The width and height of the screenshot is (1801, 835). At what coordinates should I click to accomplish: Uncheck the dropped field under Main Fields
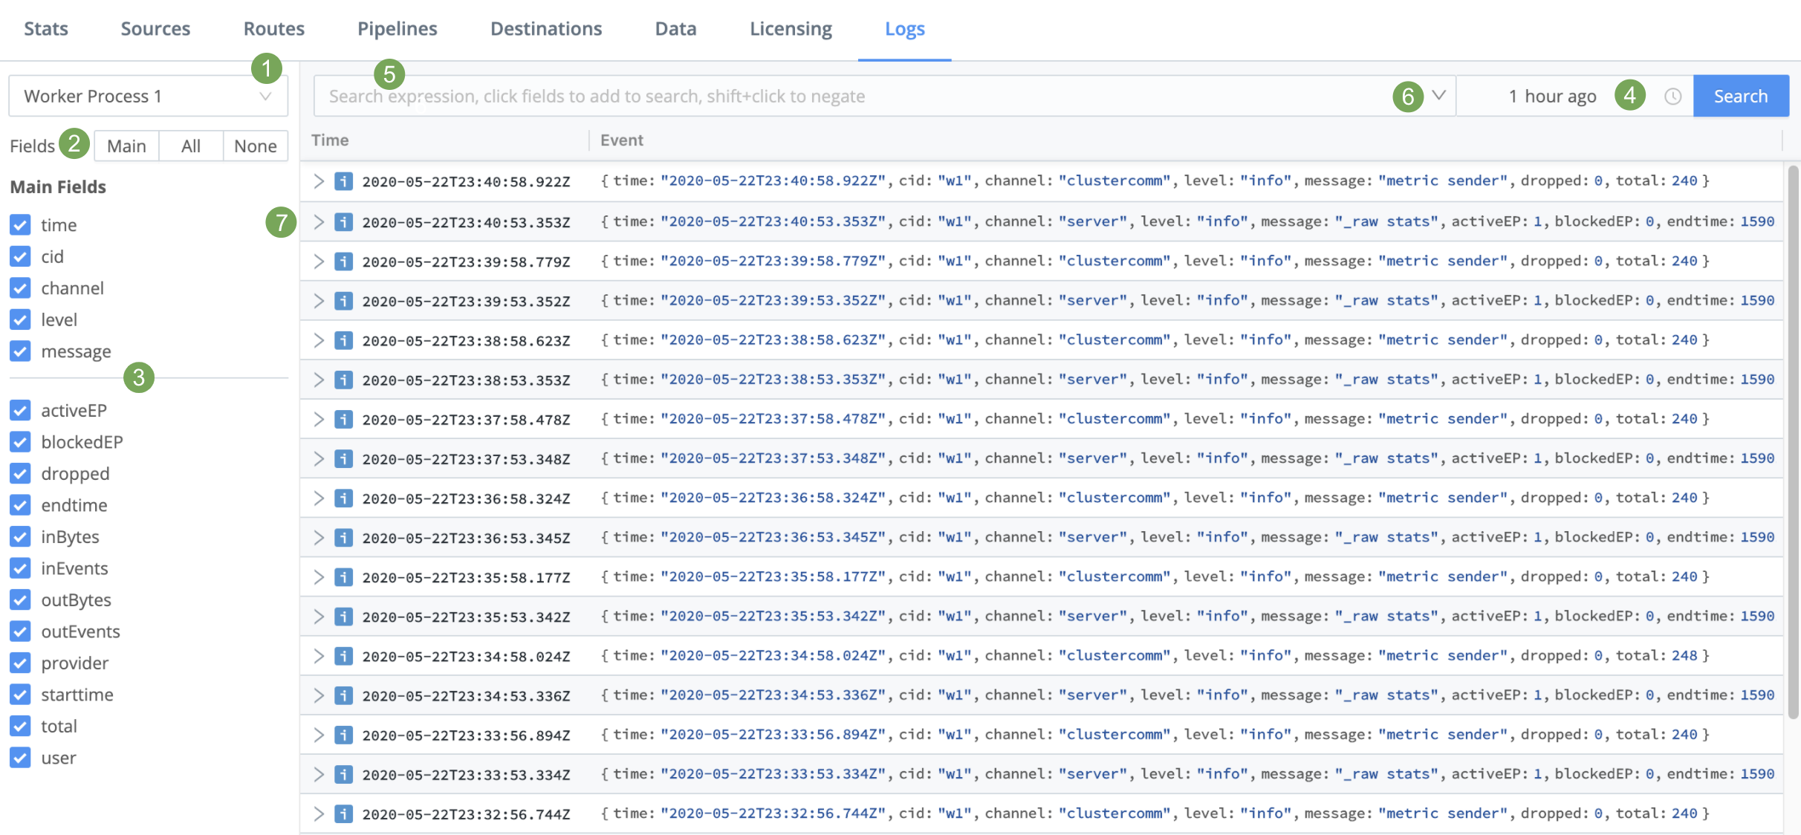[20, 473]
